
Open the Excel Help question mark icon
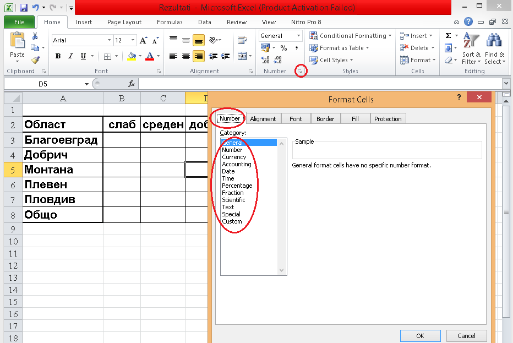468,22
